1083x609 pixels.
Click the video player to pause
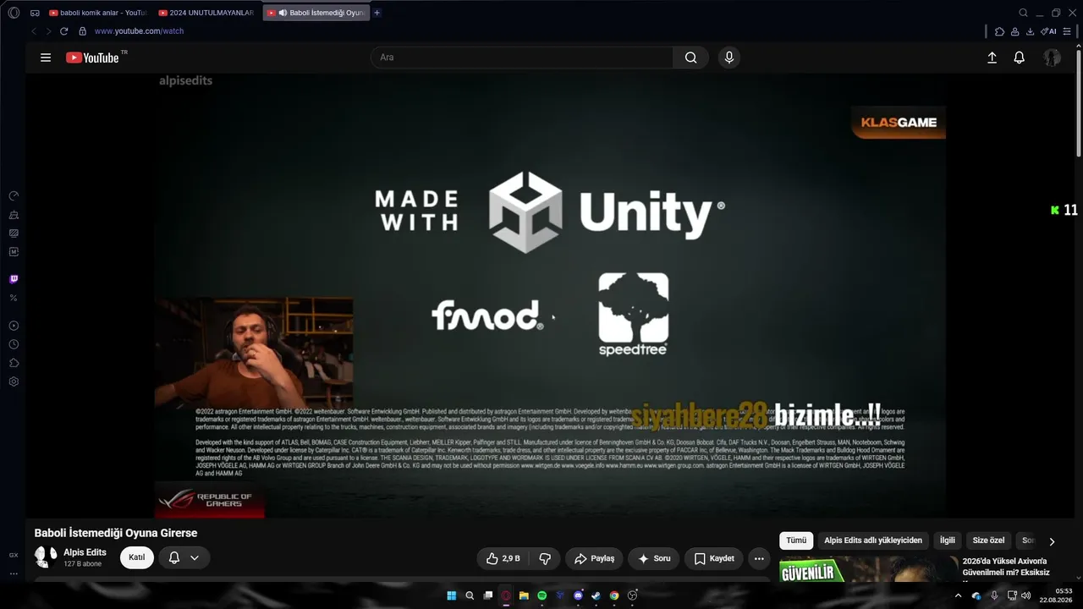[550, 294]
